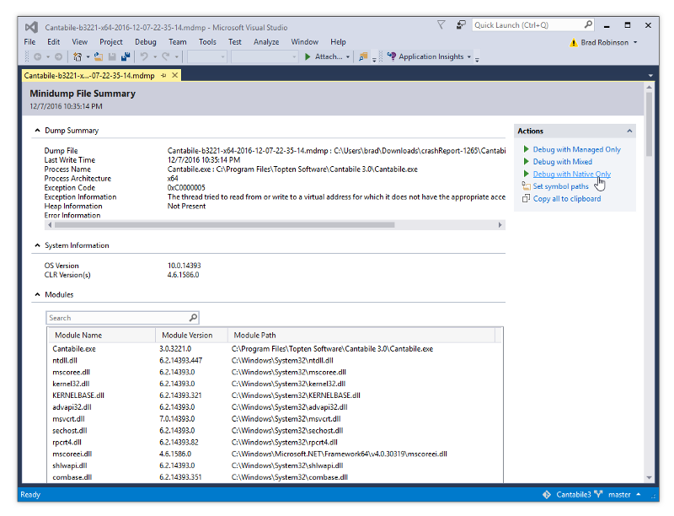
Task: Open the Edit menu
Action: [54, 41]
